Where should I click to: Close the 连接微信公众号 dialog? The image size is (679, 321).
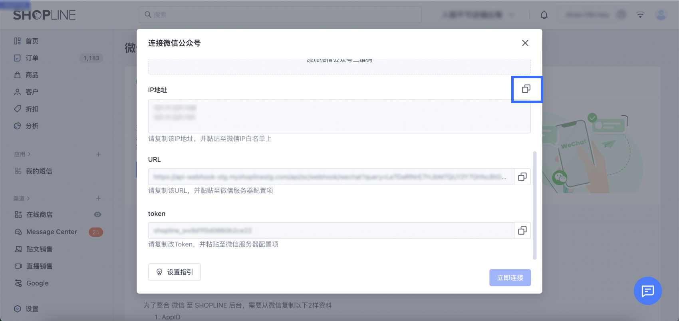[525, 43]
